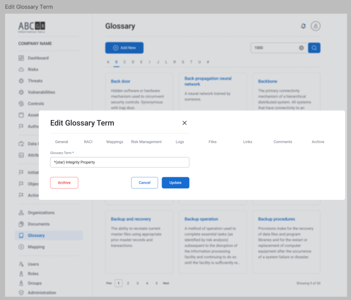This screenshot has height=300, width=351.
Task: Open the user profile avatar icon
Action: 315,26
